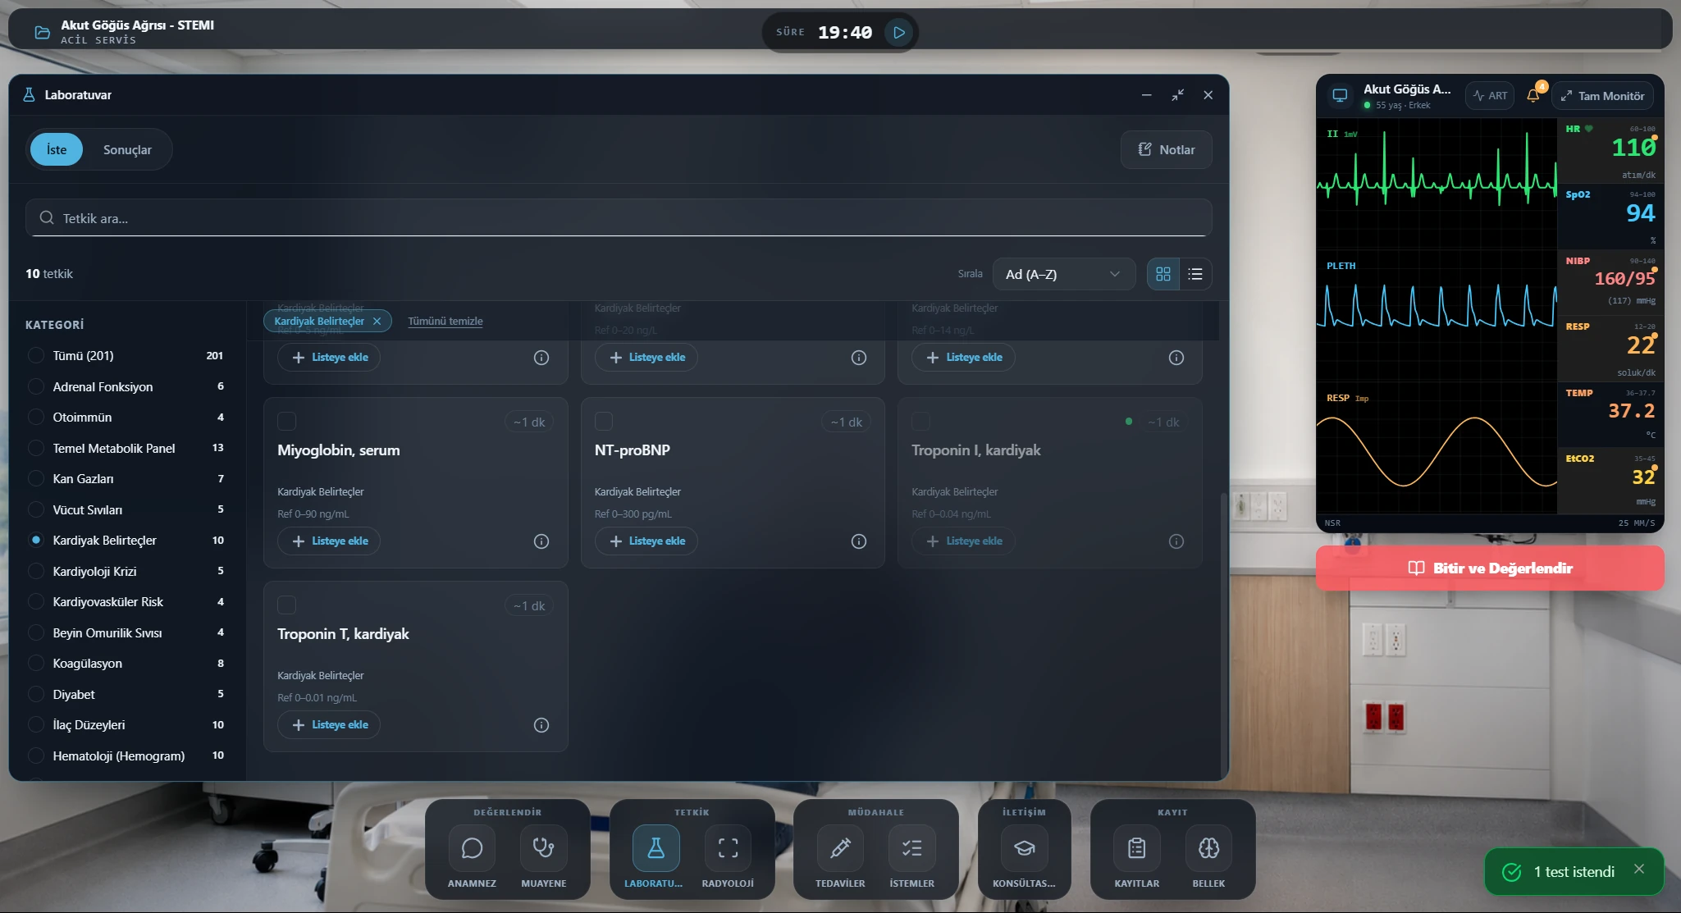Open the Anamnez chat icon
Screen dimensions: 1681x913
[x=472, y=847]
